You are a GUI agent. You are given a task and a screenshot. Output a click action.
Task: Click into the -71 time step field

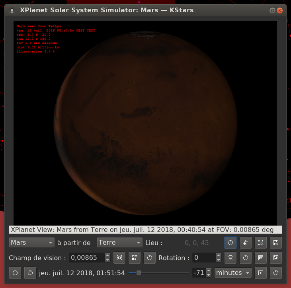[x=199, y=273]
